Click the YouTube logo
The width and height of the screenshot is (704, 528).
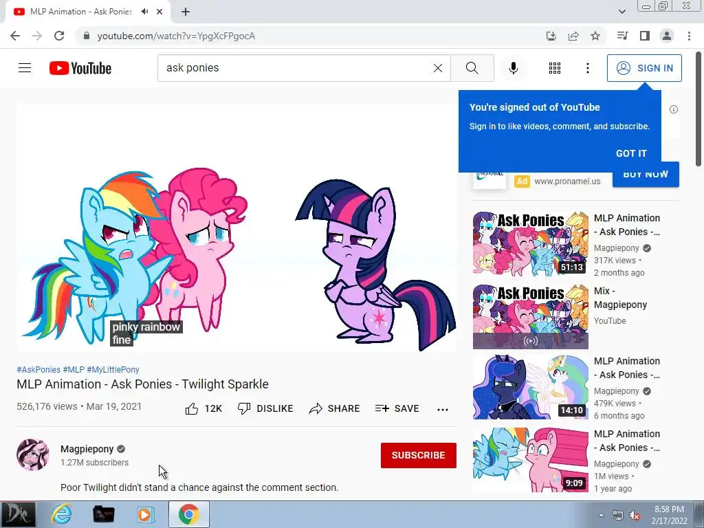point(80,68)
